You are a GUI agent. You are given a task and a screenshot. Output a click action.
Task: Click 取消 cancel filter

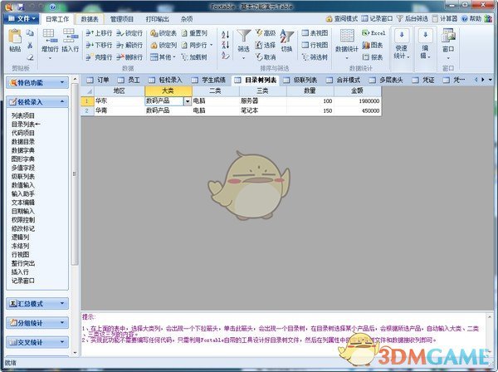[266, 57]
